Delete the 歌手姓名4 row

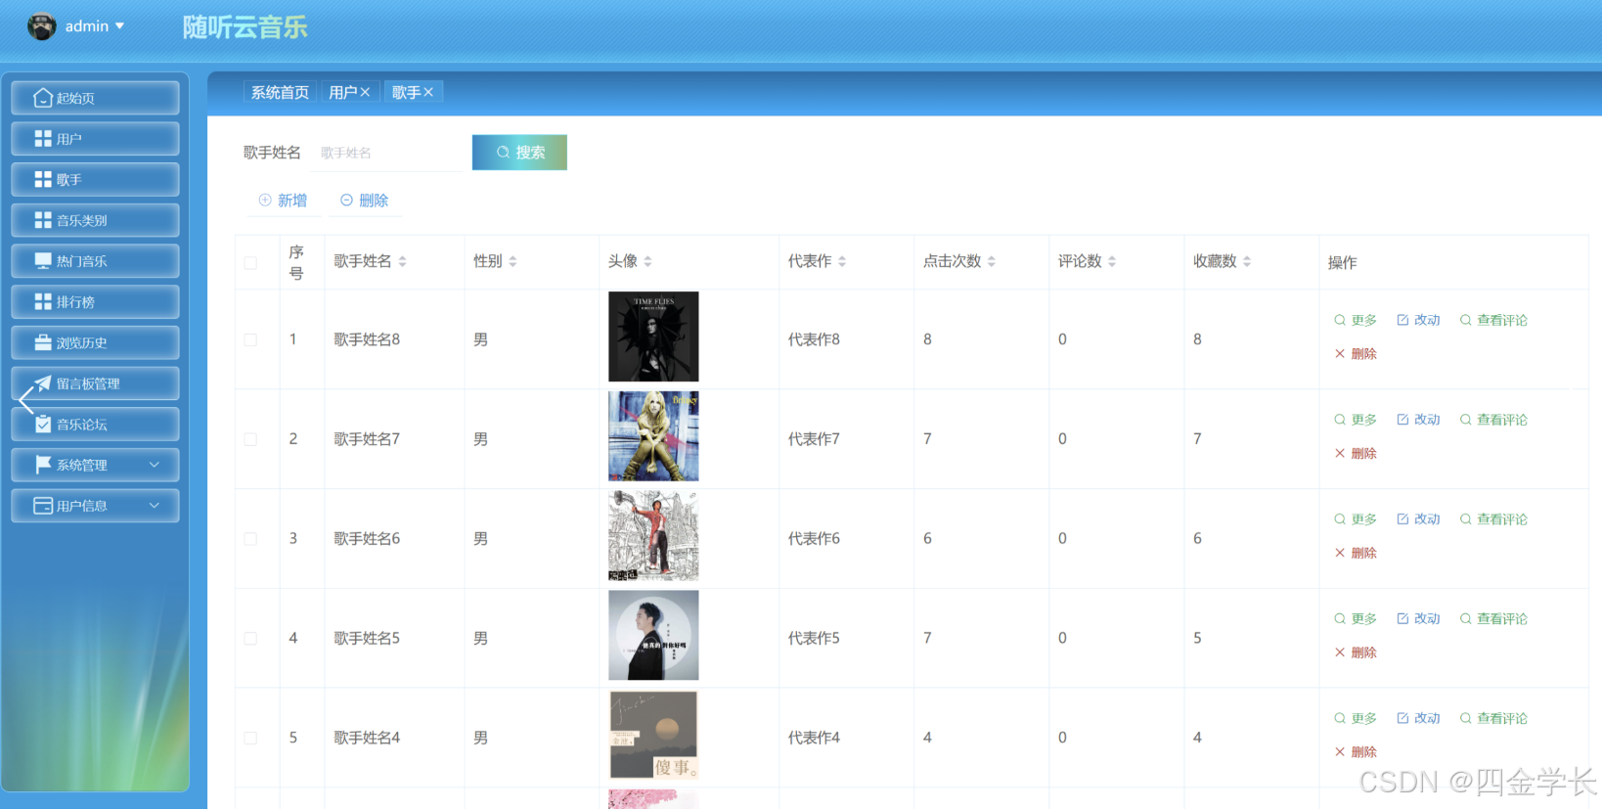[x=1356, y=752]
